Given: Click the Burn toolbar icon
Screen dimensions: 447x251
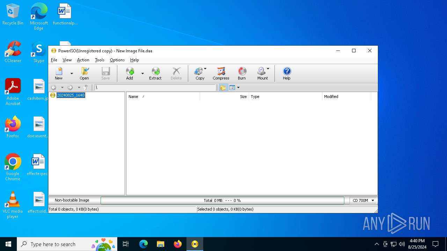Looking at the screenshot, I should click(x=242, y=74).
